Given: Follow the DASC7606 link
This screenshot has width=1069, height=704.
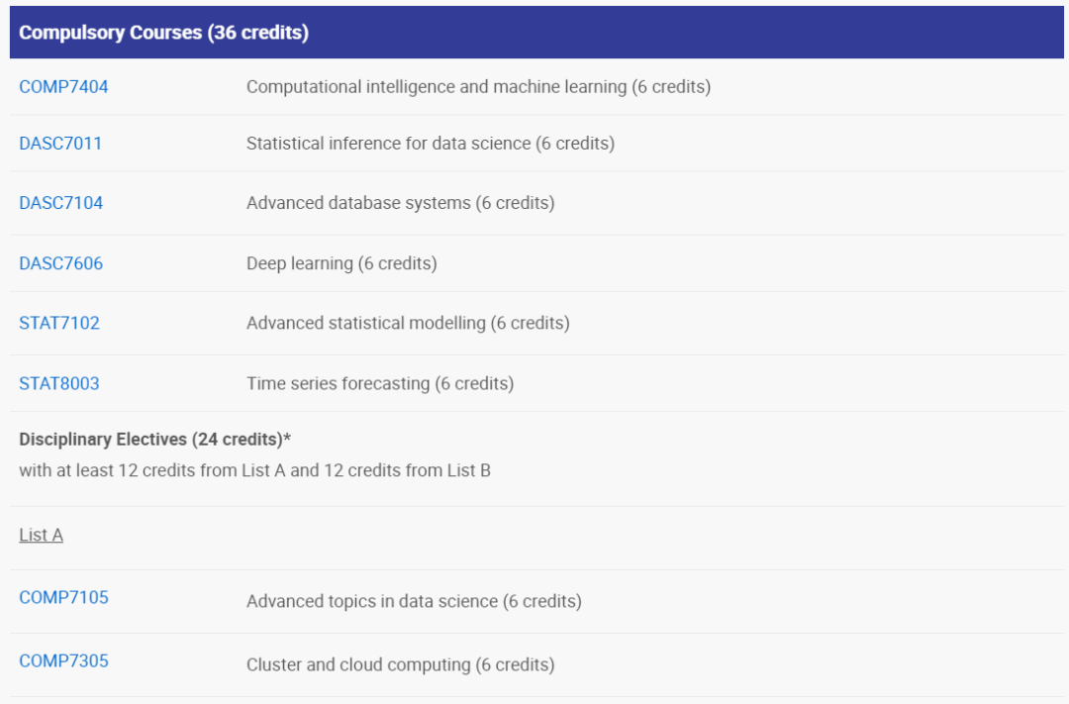Looking at the screenshot, I should pyautogui.click(x=60, y=263).
